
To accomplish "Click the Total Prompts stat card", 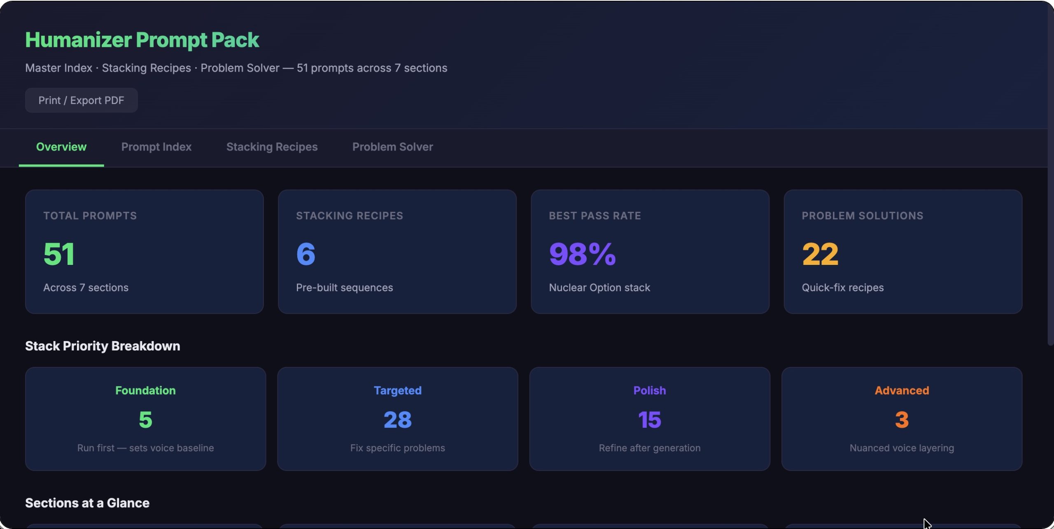I will pos(144,251).
